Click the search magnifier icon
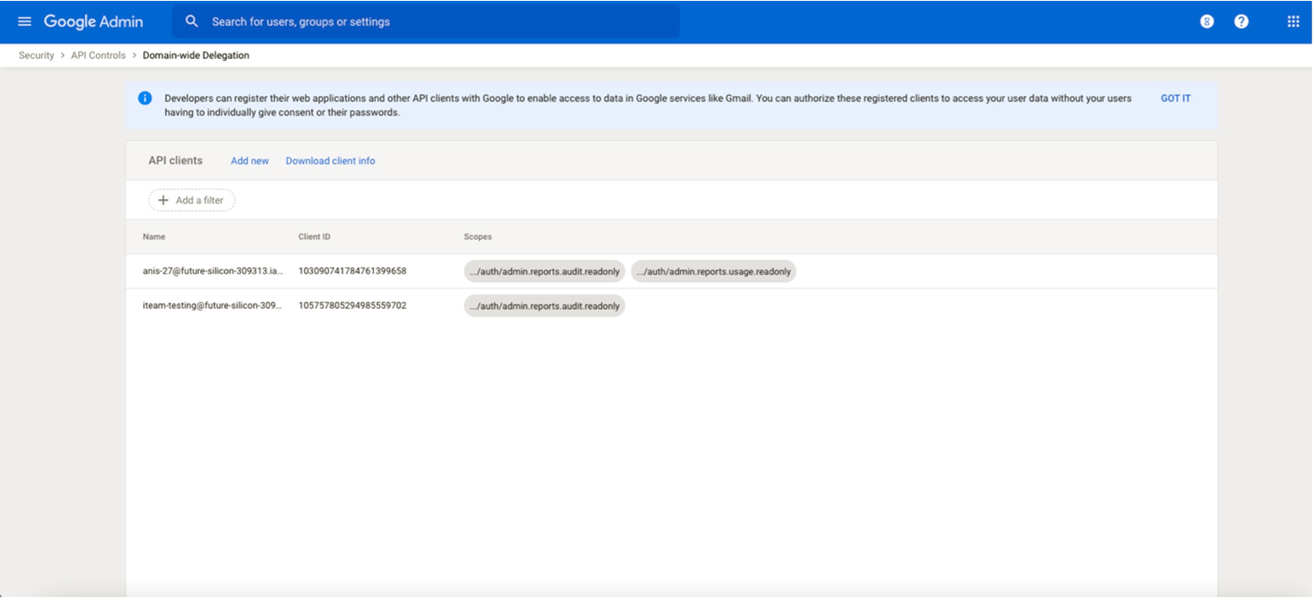Screen dimensions: 1313x598 (x=192, y=21)
